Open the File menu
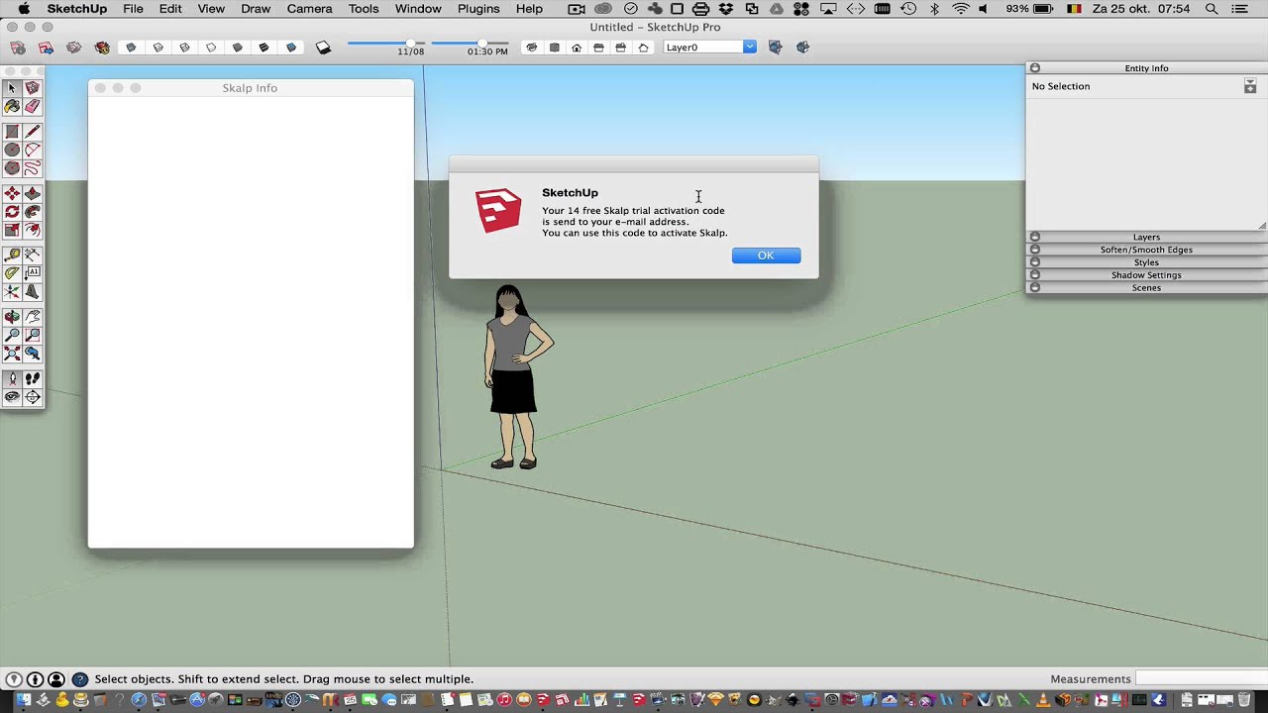The image size is (1268, 713). pos(133,9)
